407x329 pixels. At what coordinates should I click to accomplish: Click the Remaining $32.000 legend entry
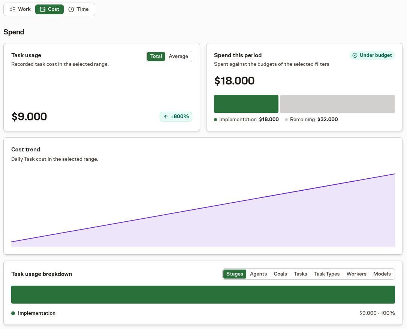tap(311, 119)
